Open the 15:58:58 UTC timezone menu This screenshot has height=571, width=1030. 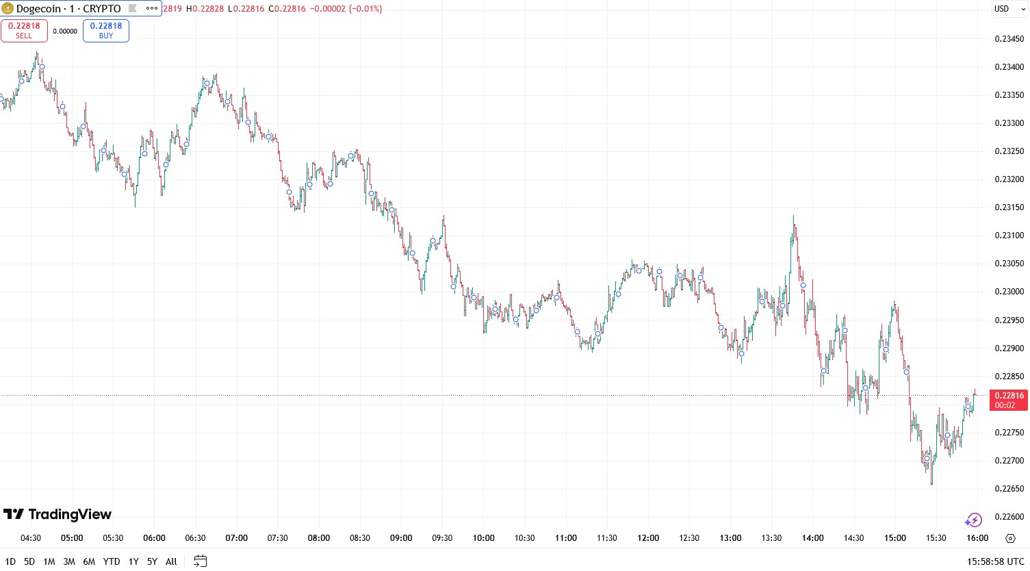coord(995,561)
